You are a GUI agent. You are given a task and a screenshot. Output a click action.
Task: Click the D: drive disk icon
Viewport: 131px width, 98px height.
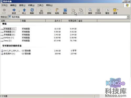pyautogui.click(x=2, y=32)
